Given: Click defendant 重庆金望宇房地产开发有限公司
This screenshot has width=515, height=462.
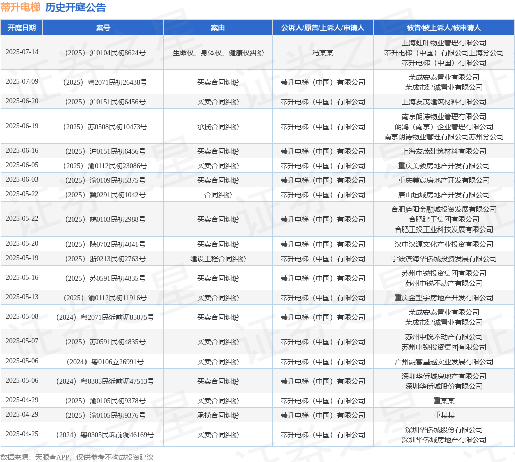Looking at the screenshot, I should click(x=444, y=298).
